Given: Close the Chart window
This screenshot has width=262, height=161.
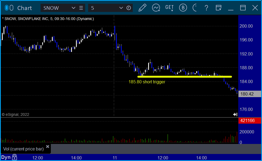Looking at the screenshot, I should click(x=255, y=8).
